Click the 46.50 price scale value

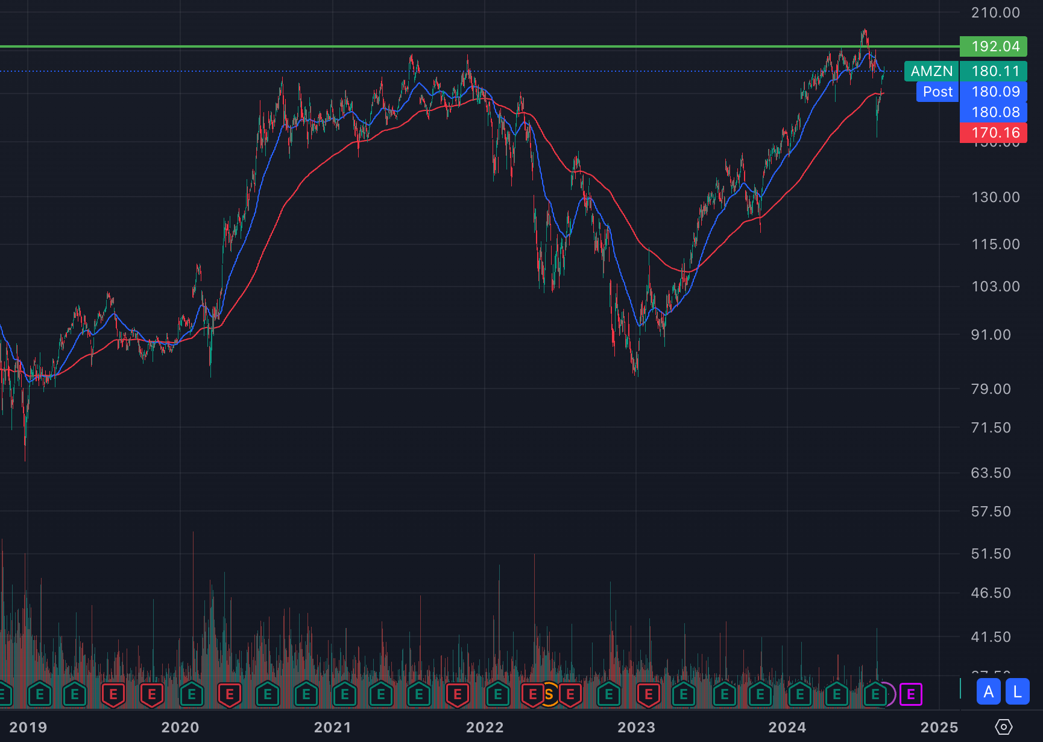(991, 593)
